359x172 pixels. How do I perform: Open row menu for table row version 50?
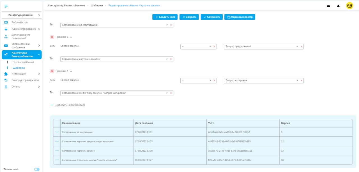[57, 160]
